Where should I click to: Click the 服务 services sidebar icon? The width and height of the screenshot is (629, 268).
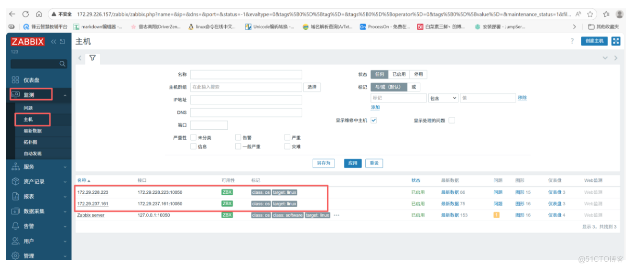(16, 167)
